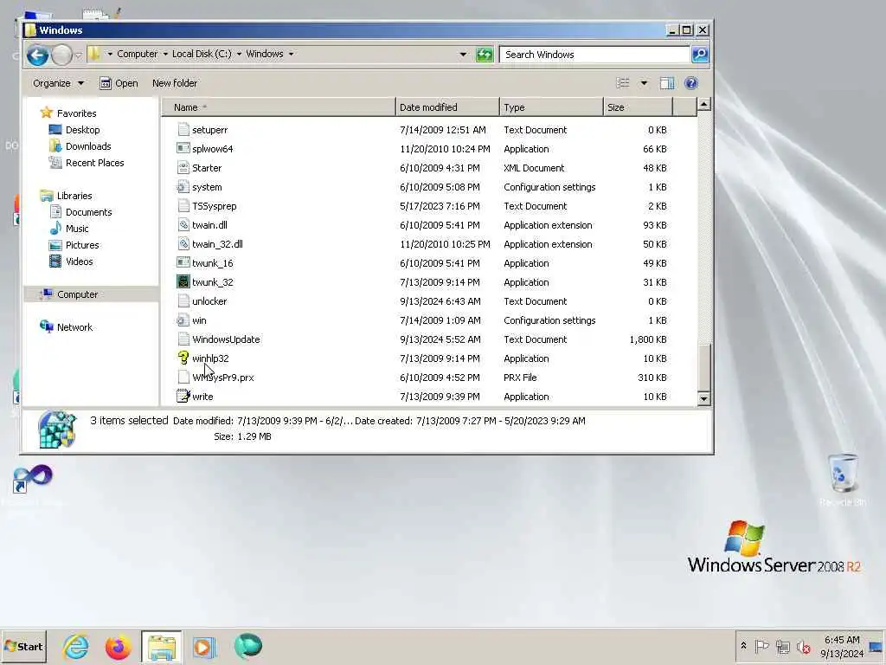Screen dimensions: 886x665
Task: Select the system configuration settings icon
Action: pos(183,187)
